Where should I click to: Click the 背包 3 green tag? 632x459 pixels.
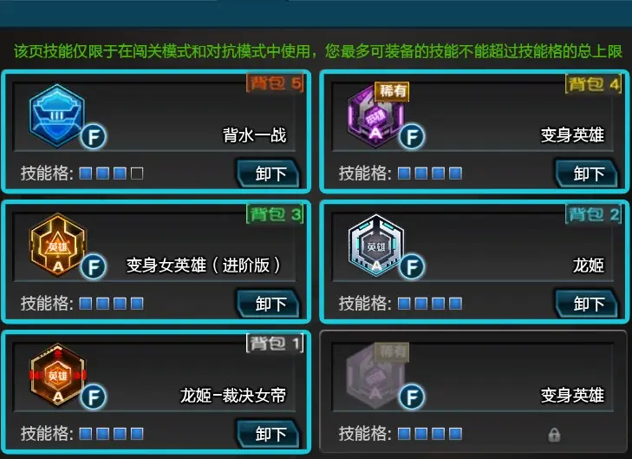pos(275,213)
